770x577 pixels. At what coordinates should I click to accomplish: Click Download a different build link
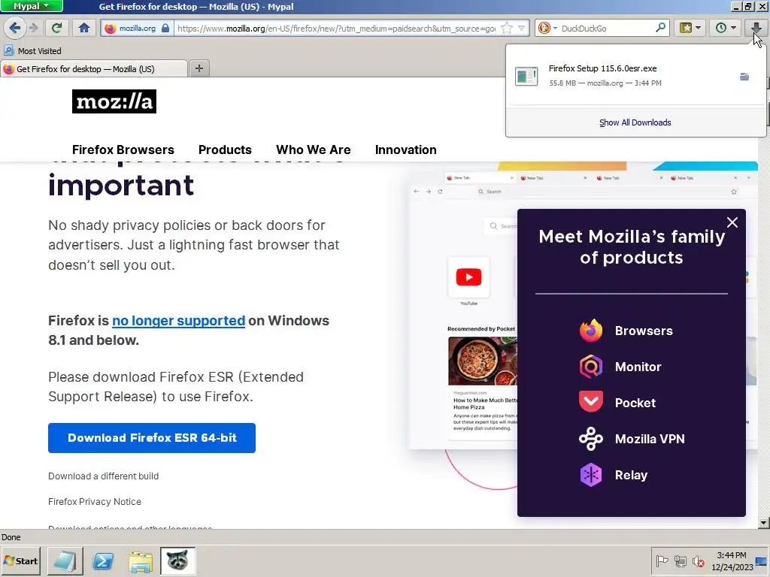click(103, 476)
